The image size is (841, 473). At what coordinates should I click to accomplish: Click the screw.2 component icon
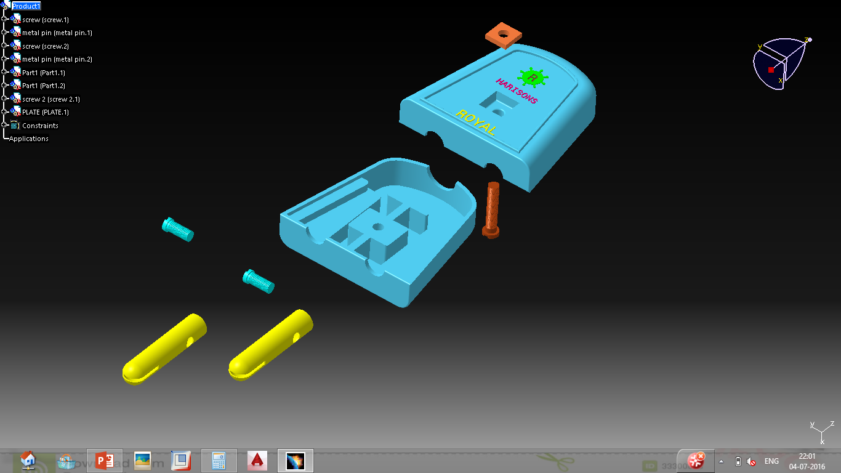15,46
